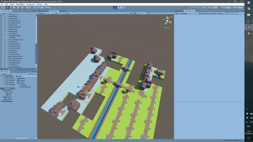Open the Collab dropdown
The width and height of the screenshot is (253, 142).
pos(196,8)
